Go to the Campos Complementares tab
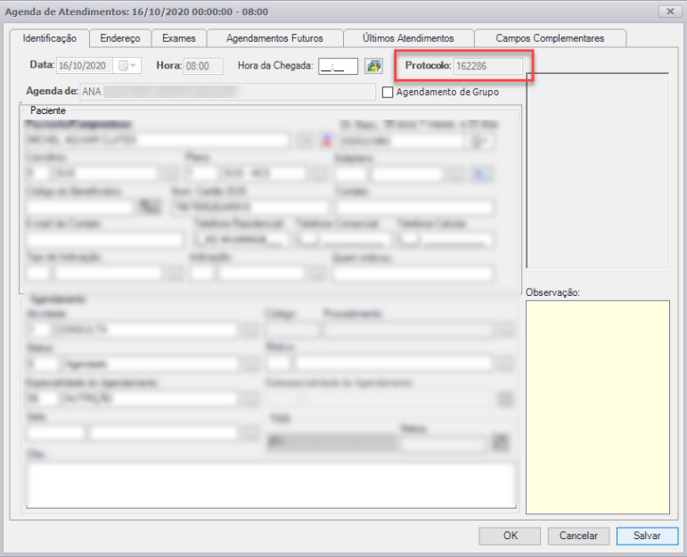687x557 pixels. (x=550, y=38)
